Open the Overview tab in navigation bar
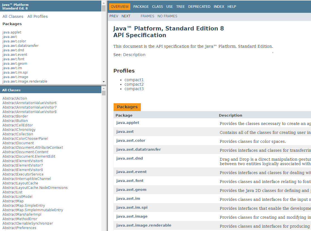The height and width of the screenshot is (231, 311). (120, 7)
